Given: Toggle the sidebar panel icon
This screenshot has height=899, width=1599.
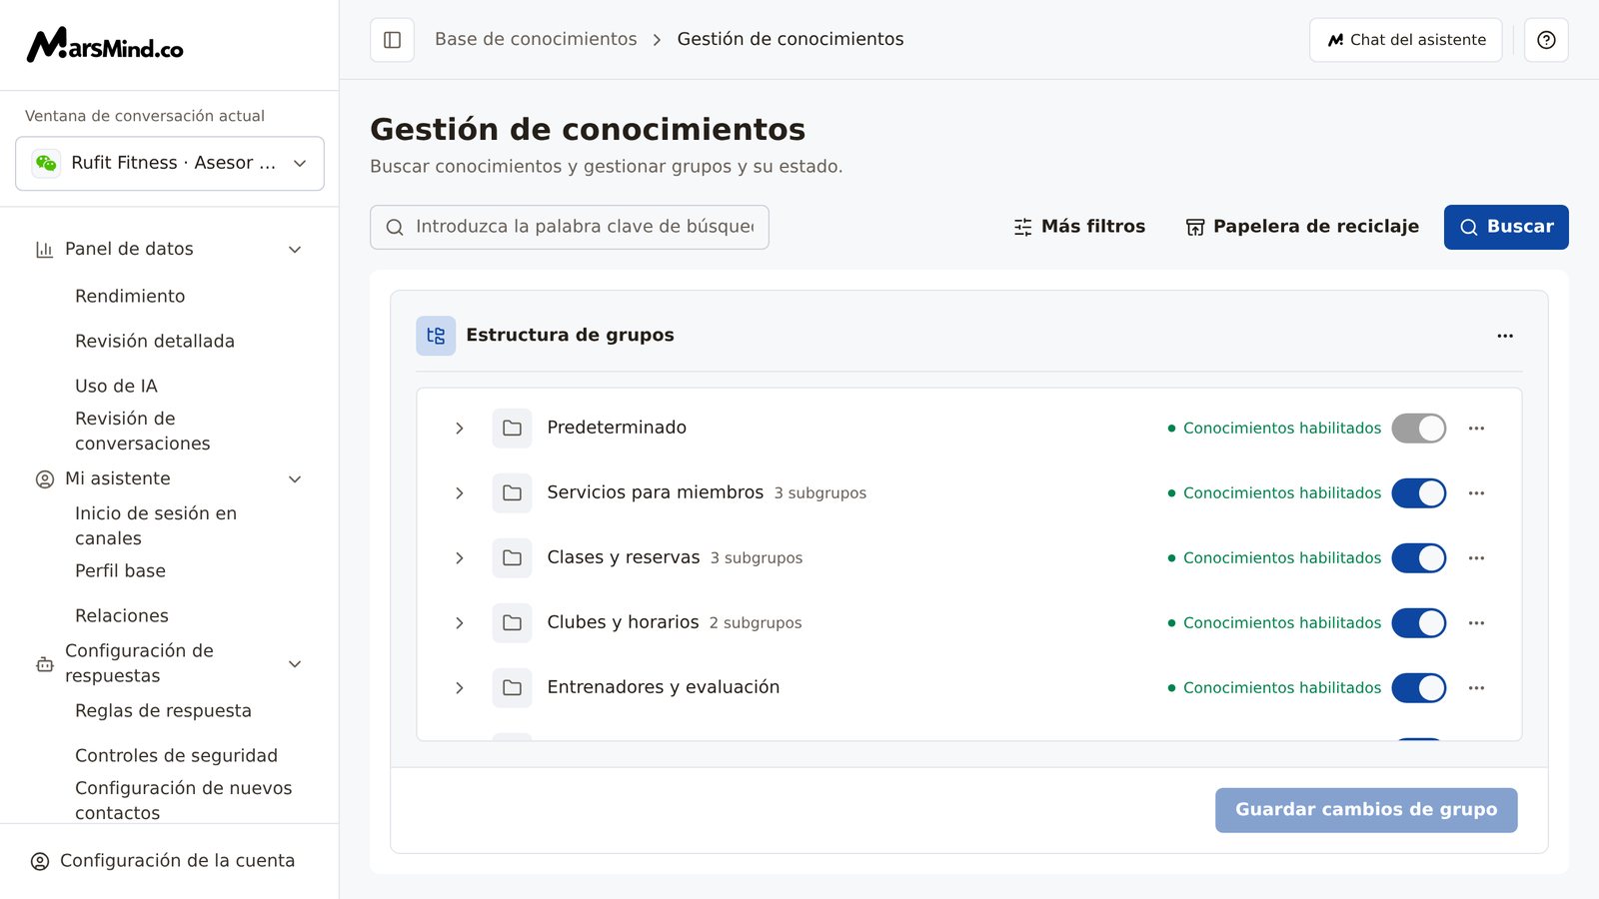Looking at the screenshot, I should (392, 40).
